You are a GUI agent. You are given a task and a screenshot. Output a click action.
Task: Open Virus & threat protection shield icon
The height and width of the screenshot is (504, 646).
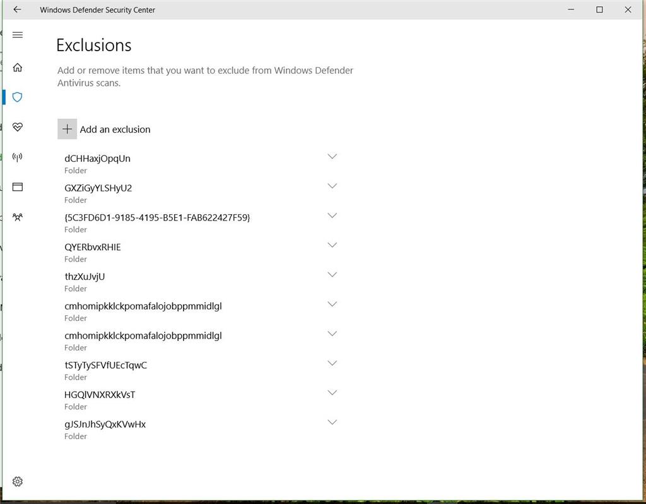click(x=17, y=97)
